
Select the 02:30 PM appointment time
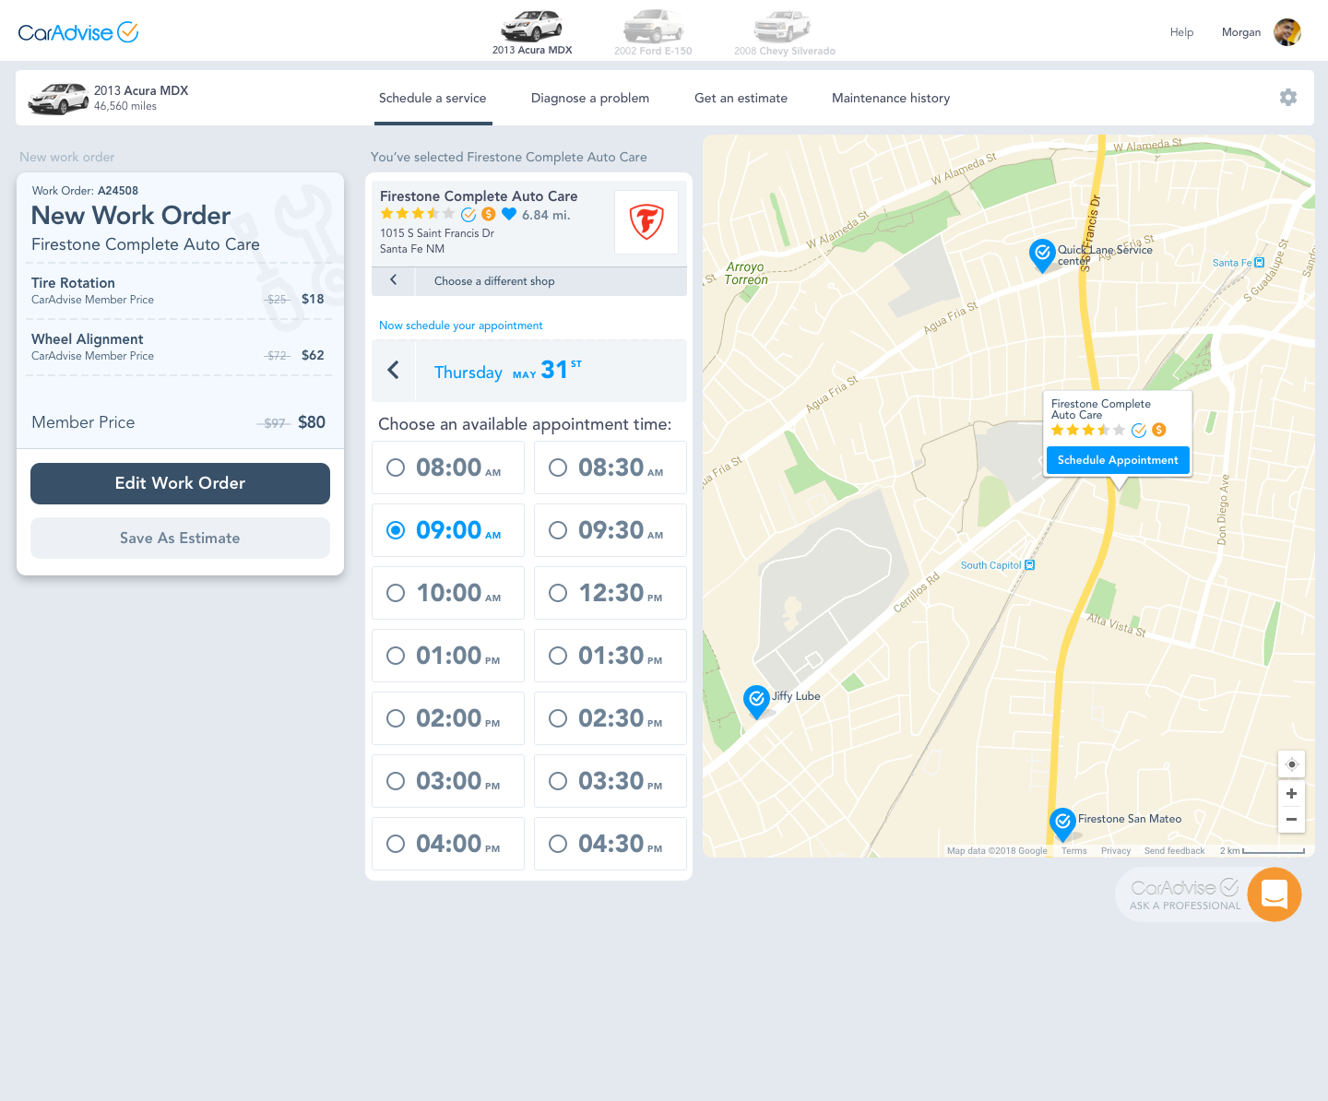point(611,718)
